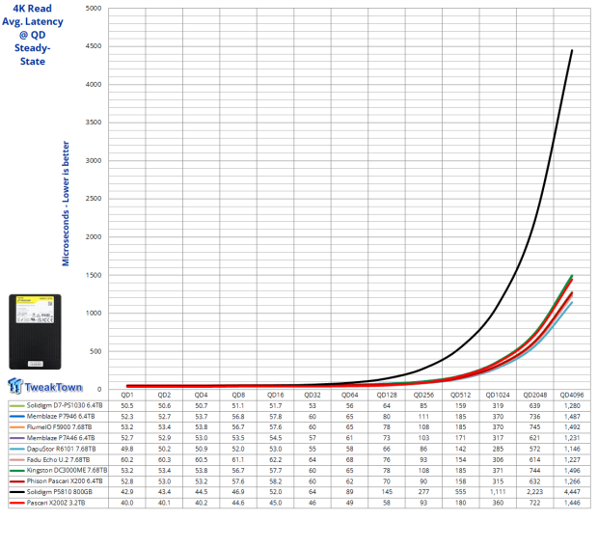Click the QD32 column header
This screenshot has height=548, width=598.
coord(313,395)
